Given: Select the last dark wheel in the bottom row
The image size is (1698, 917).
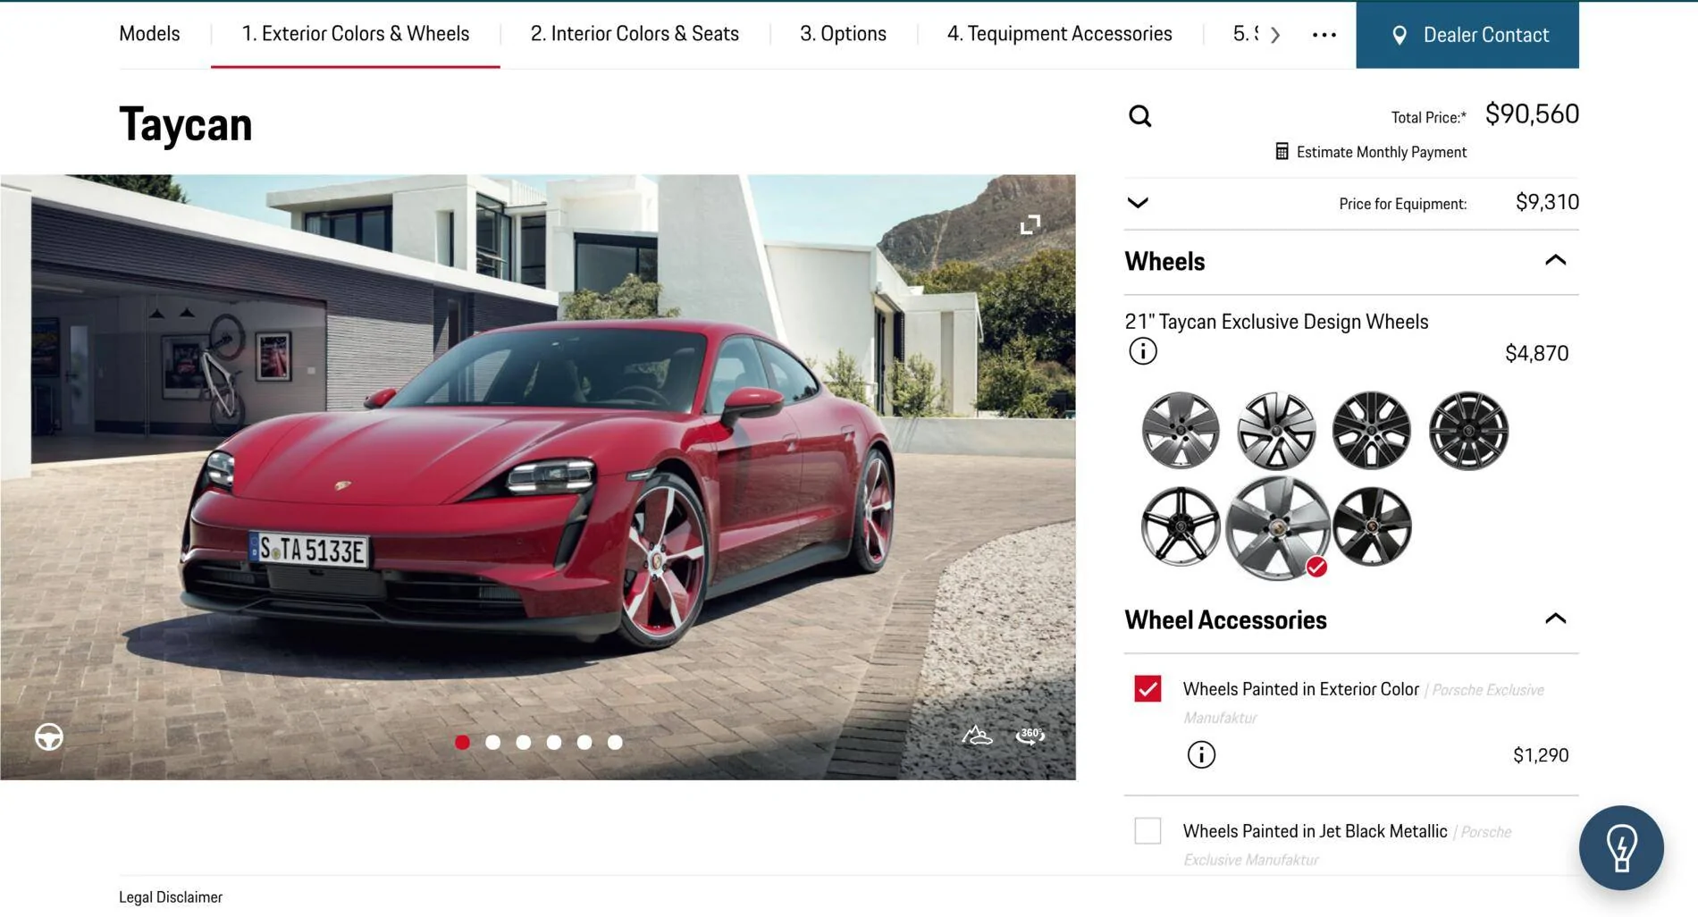Looking at the screenshot, I should click(1372, 526).
